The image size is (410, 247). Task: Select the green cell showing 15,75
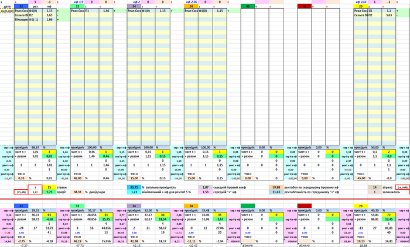pyautogui.click(x=106, y=220)
